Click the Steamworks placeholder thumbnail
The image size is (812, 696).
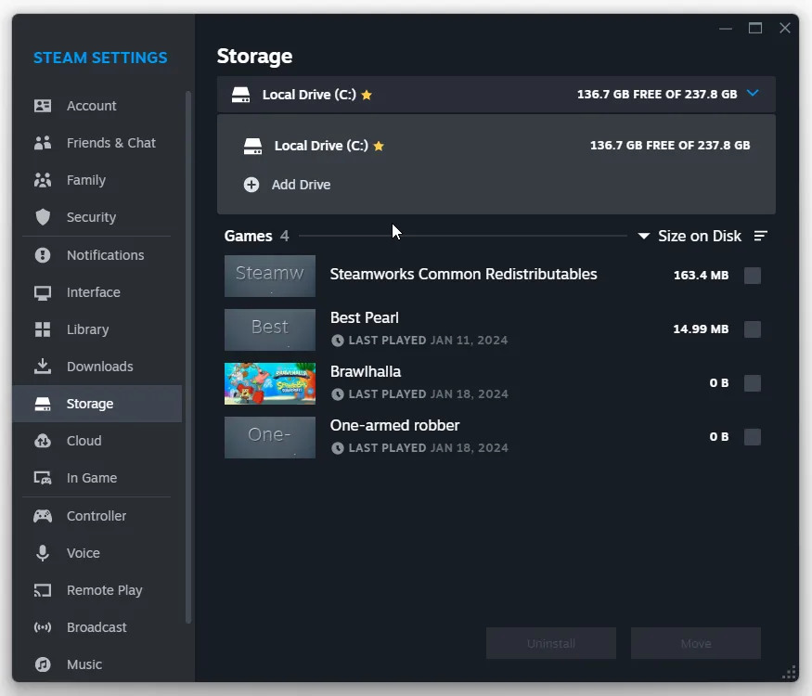pyautogui.click(x=270, y=276)
